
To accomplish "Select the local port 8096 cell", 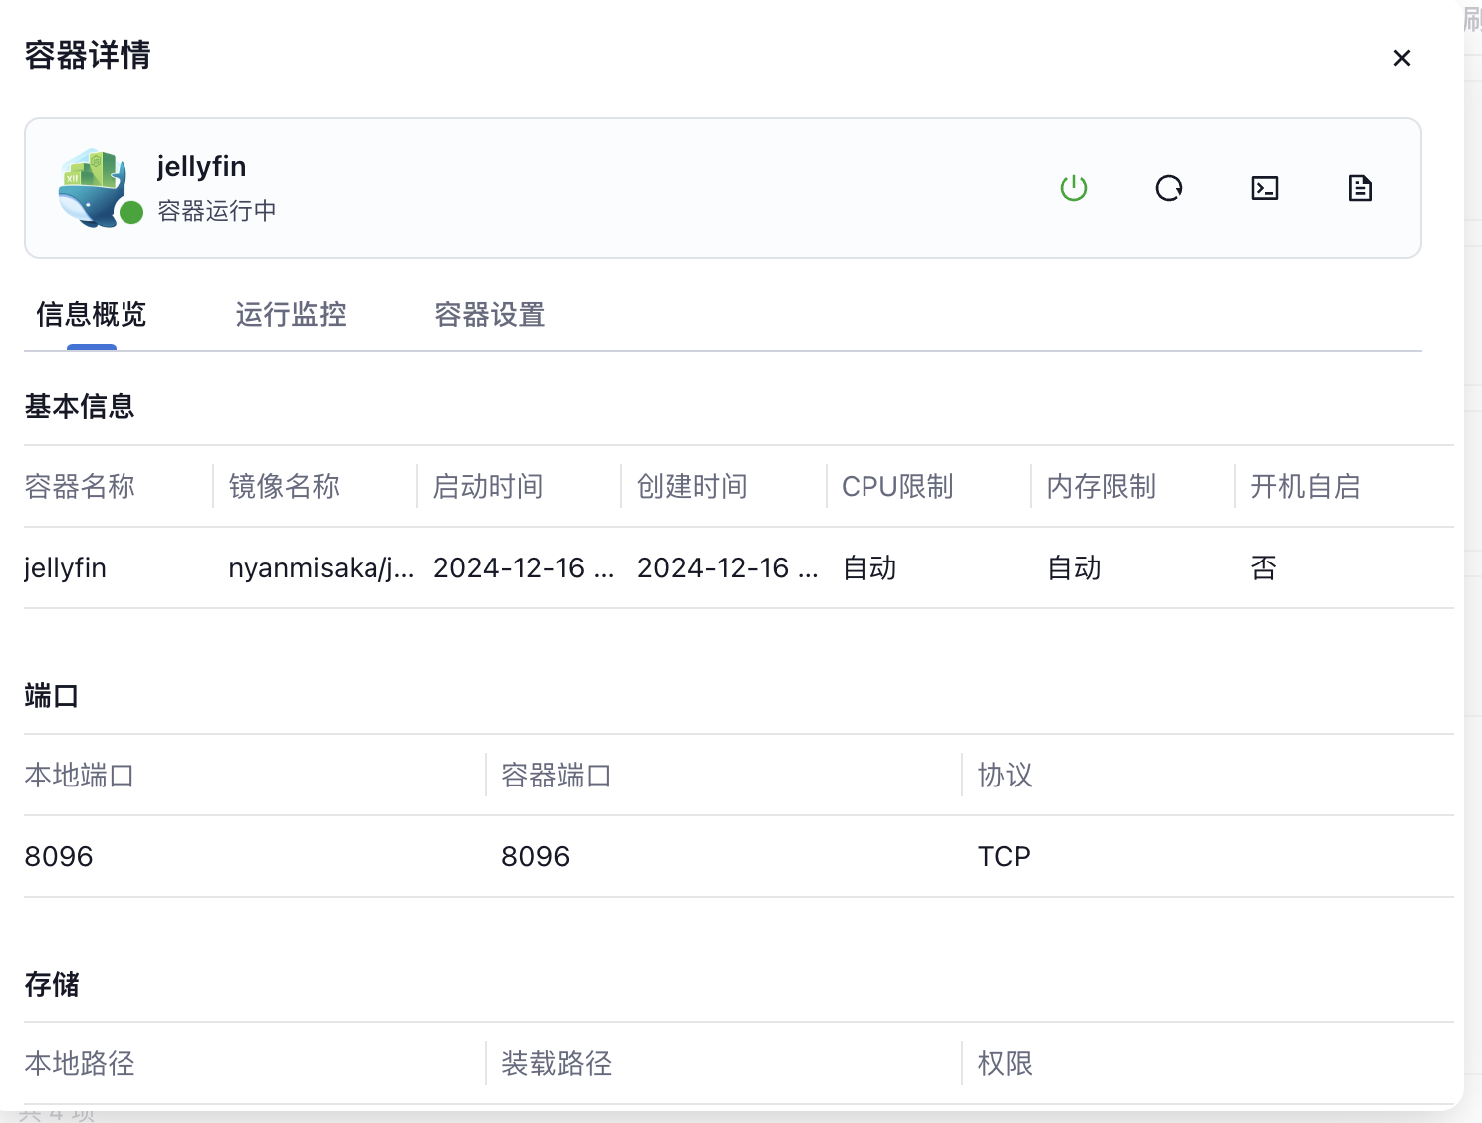I will point(59,856).
